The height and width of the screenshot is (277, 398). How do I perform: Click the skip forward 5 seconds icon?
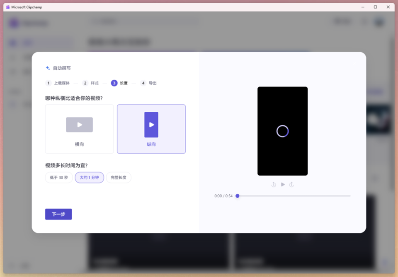tap(291, 185)
